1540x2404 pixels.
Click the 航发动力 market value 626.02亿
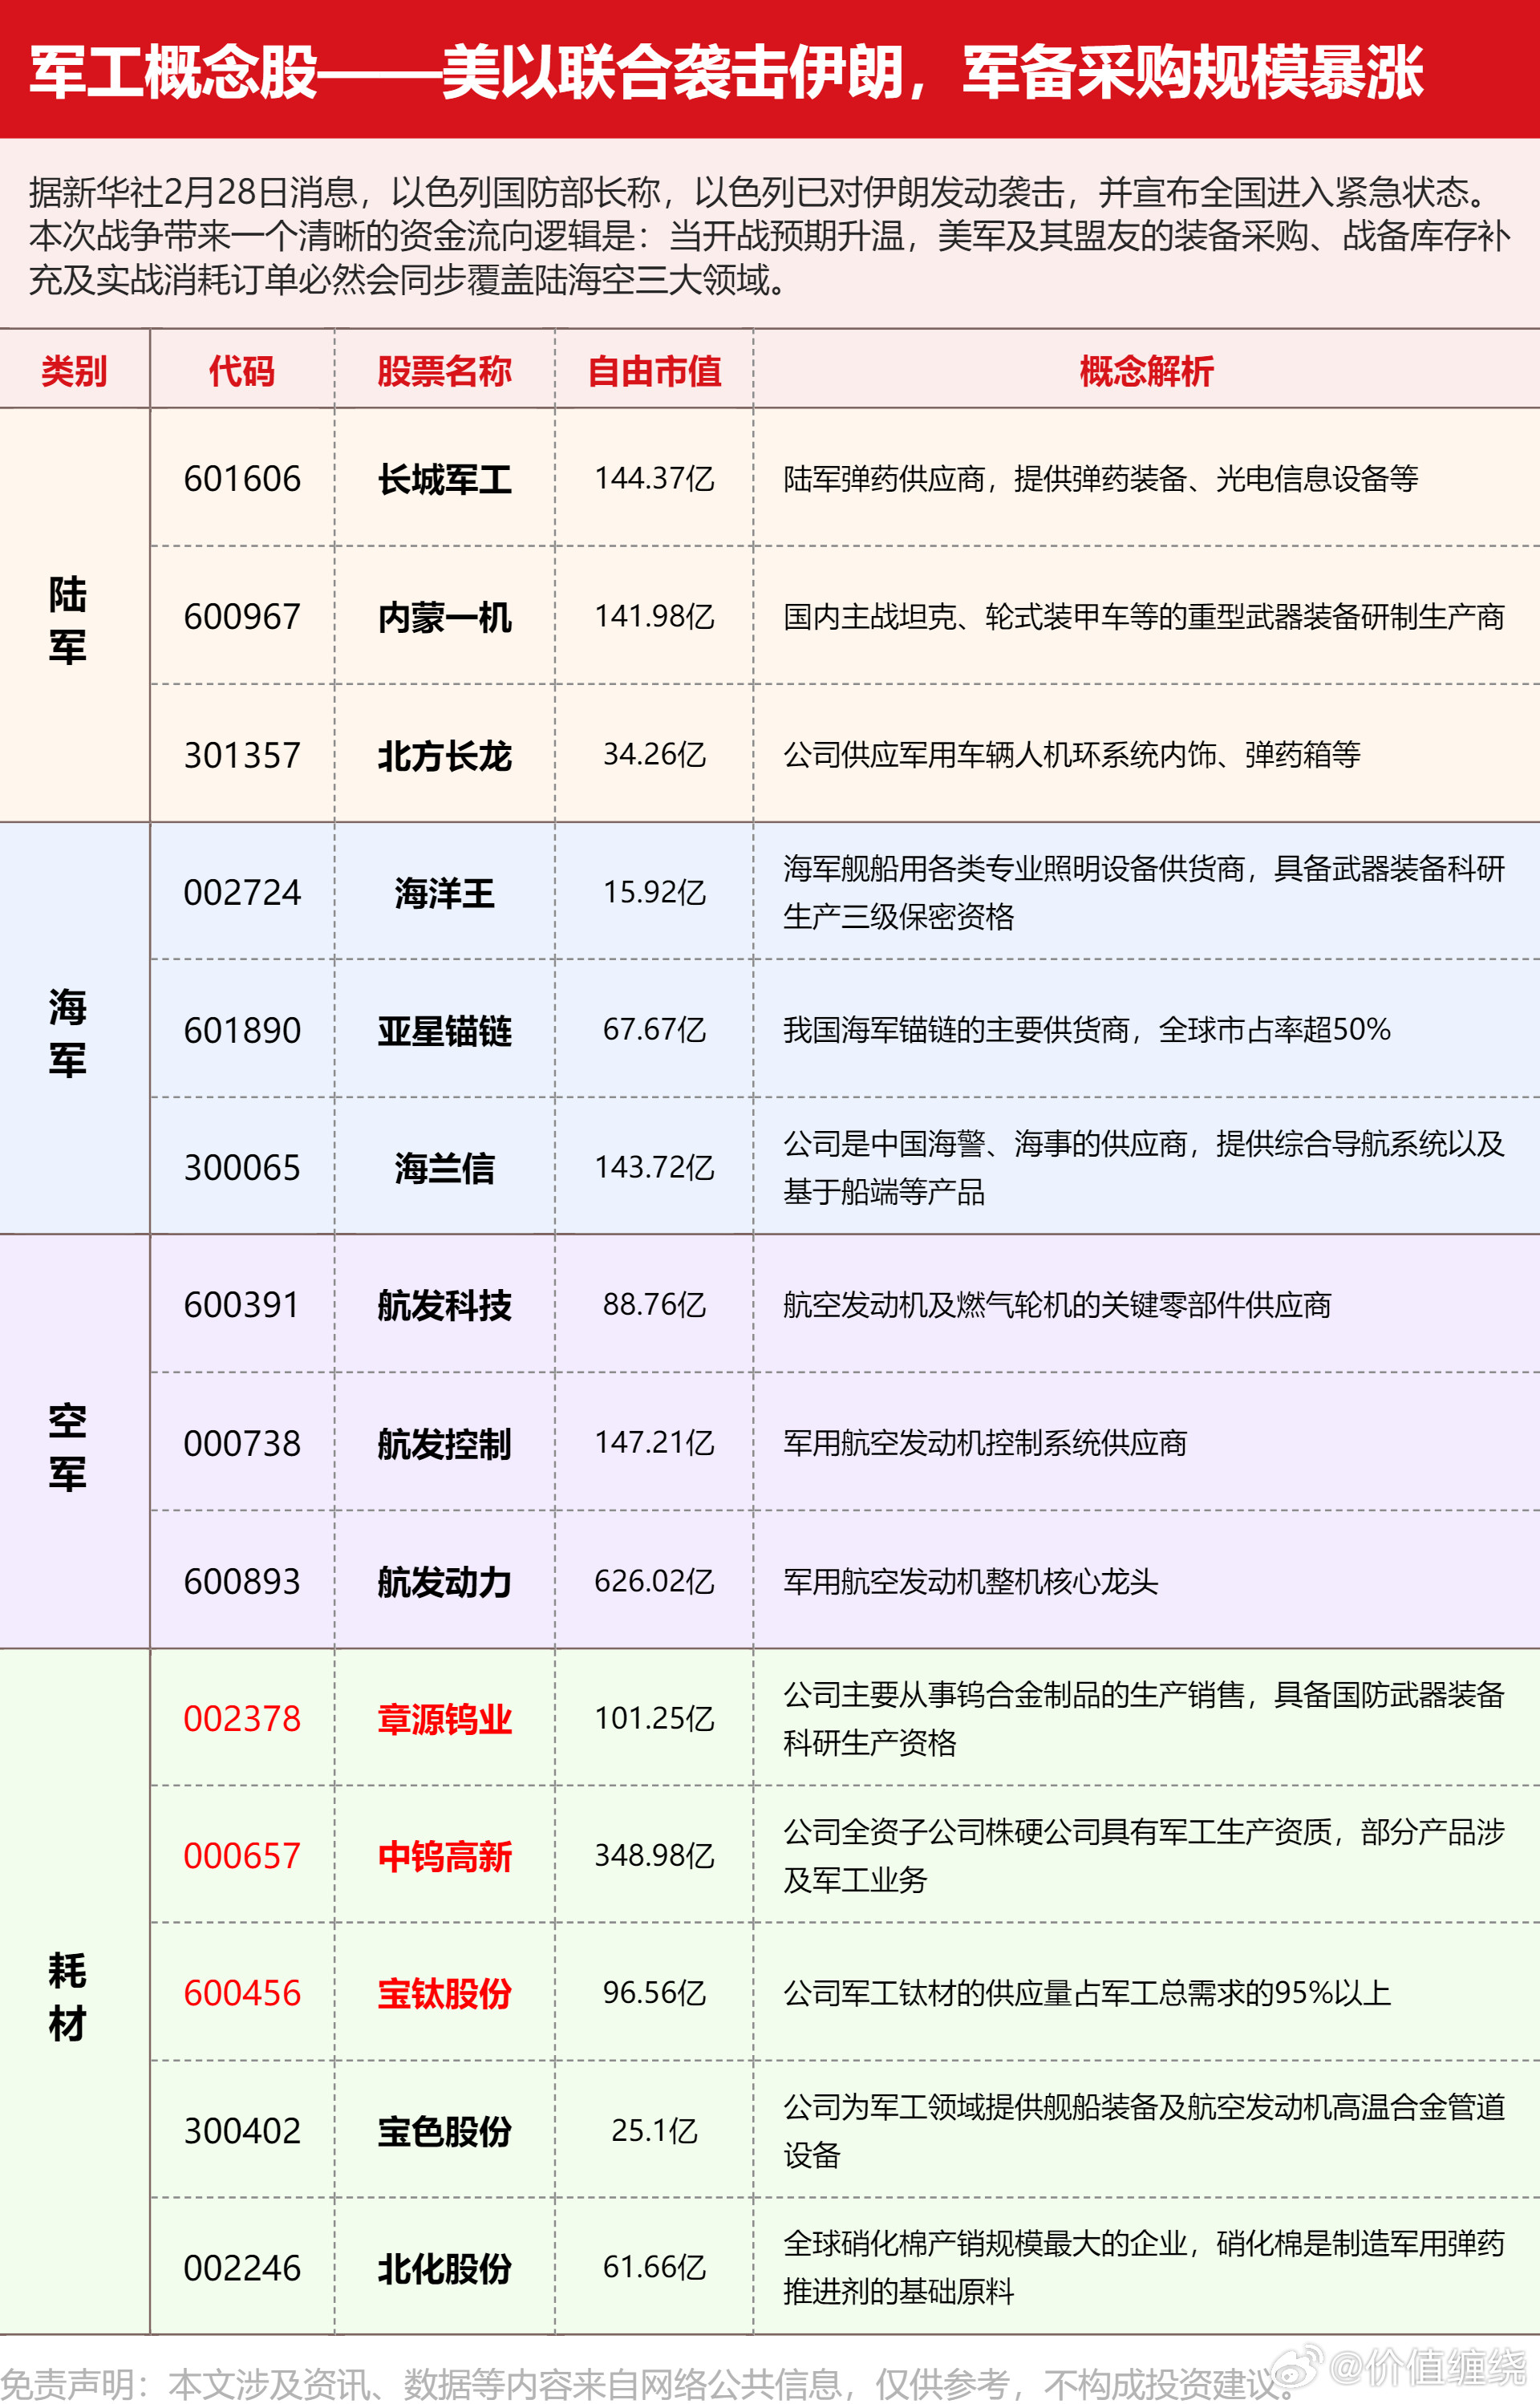(655, 1582)
